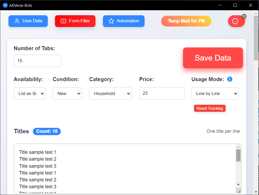This screenshot has width=259, height=195.
Task: Click the Reset Tracking button
Action: [x=210, y=108]
